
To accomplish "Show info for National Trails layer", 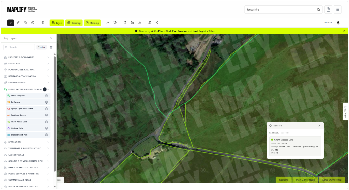I will [46, 128].
